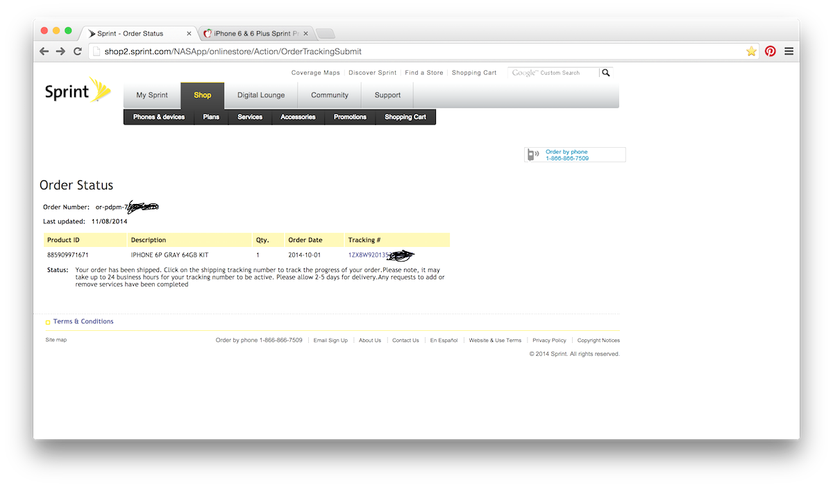Reload the page with the refresh icon

pos(78,51)
